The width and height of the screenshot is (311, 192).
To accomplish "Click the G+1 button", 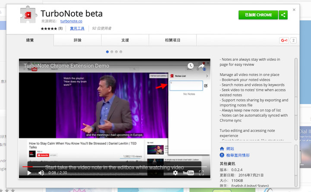I will point(284,40).
